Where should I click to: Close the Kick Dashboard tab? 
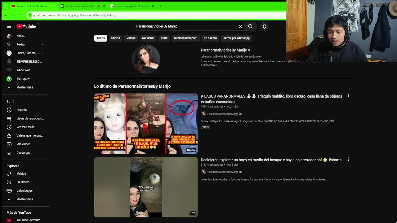tap(103, 6)
